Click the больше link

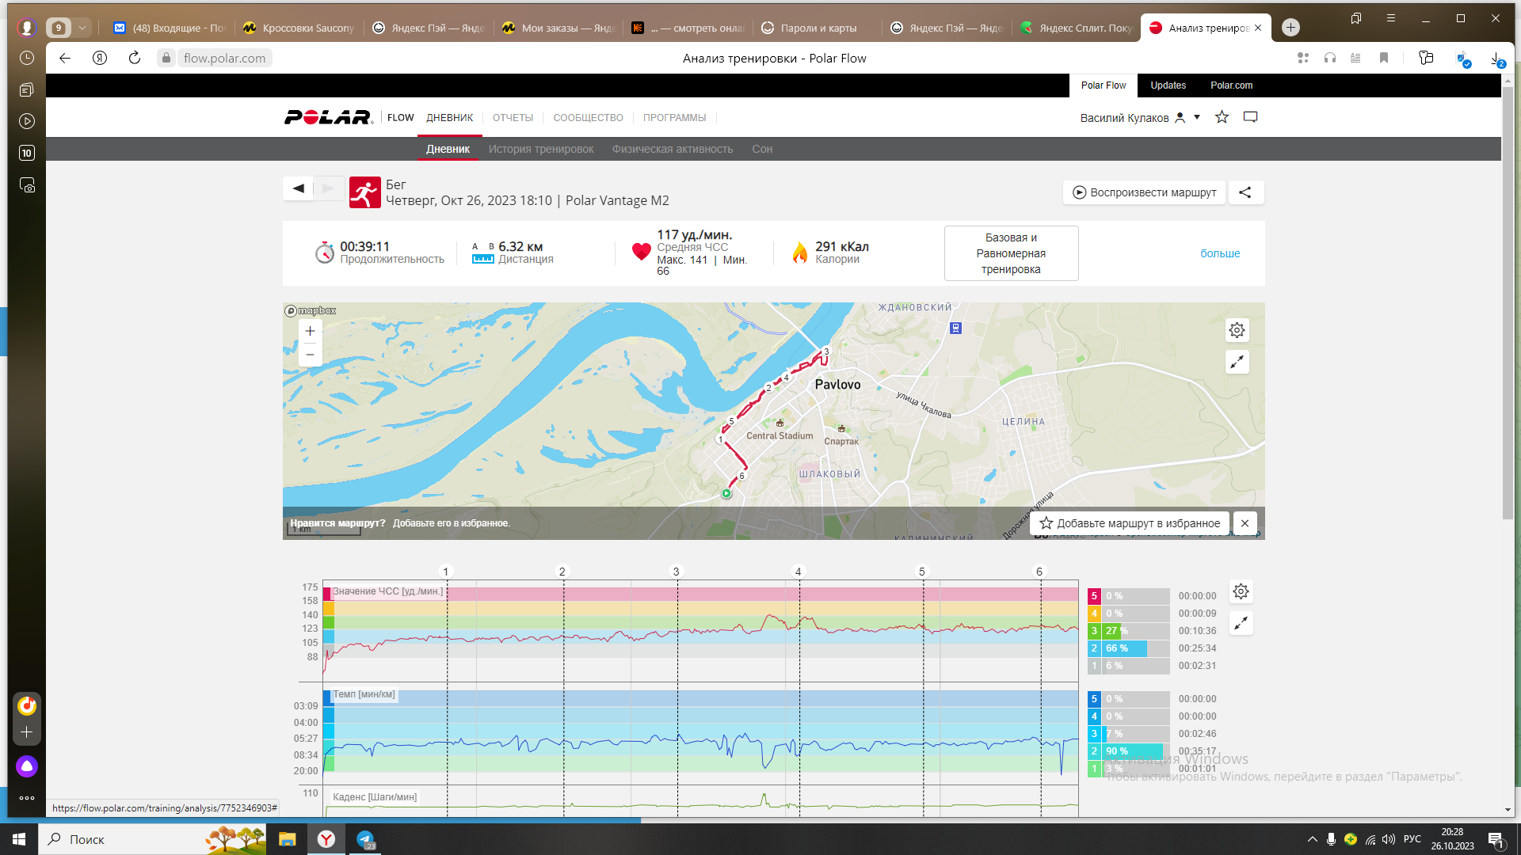pyautogui.click(x=1220, y=253)
